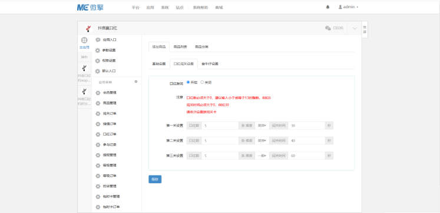Switch to the 添加商品 tab
The image size is (440, 213).
[159, 47]
